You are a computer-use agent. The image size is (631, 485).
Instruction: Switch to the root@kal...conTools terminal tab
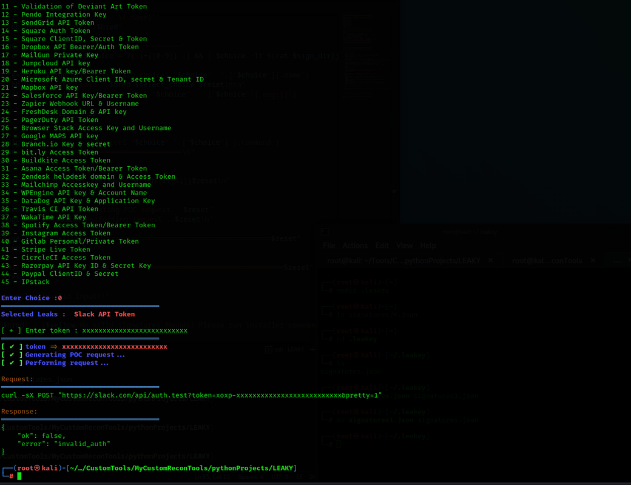[547, 261]
